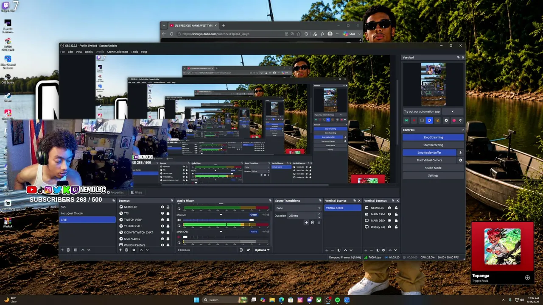Hide MAIN CAM in Vertical Sources
Viewport: 543px width, 305px height.
click(389, 214)
